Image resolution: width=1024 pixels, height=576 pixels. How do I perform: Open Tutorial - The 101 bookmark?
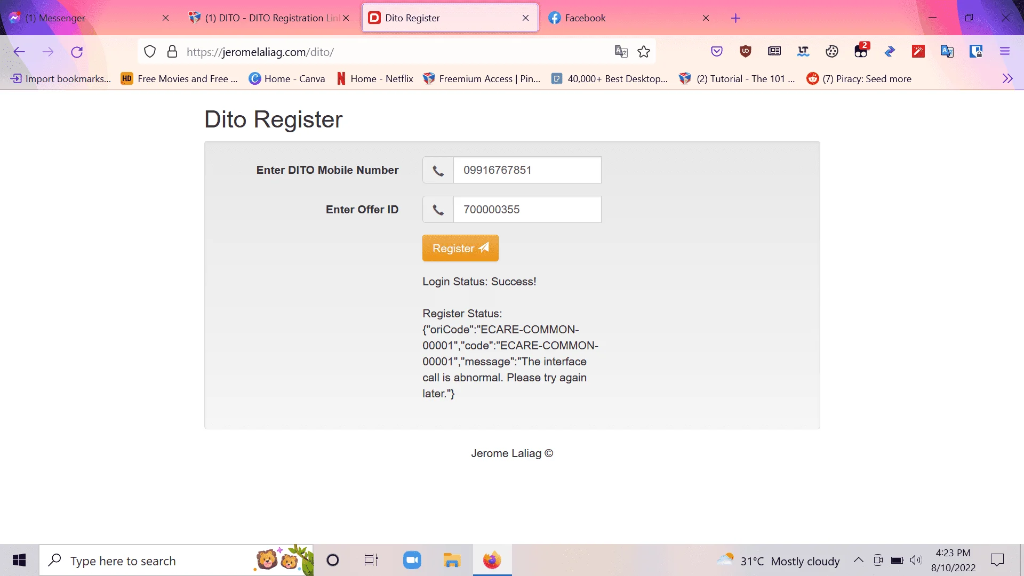coord(737,79)
